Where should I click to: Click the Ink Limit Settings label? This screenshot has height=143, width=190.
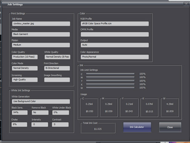pos(89,70)
